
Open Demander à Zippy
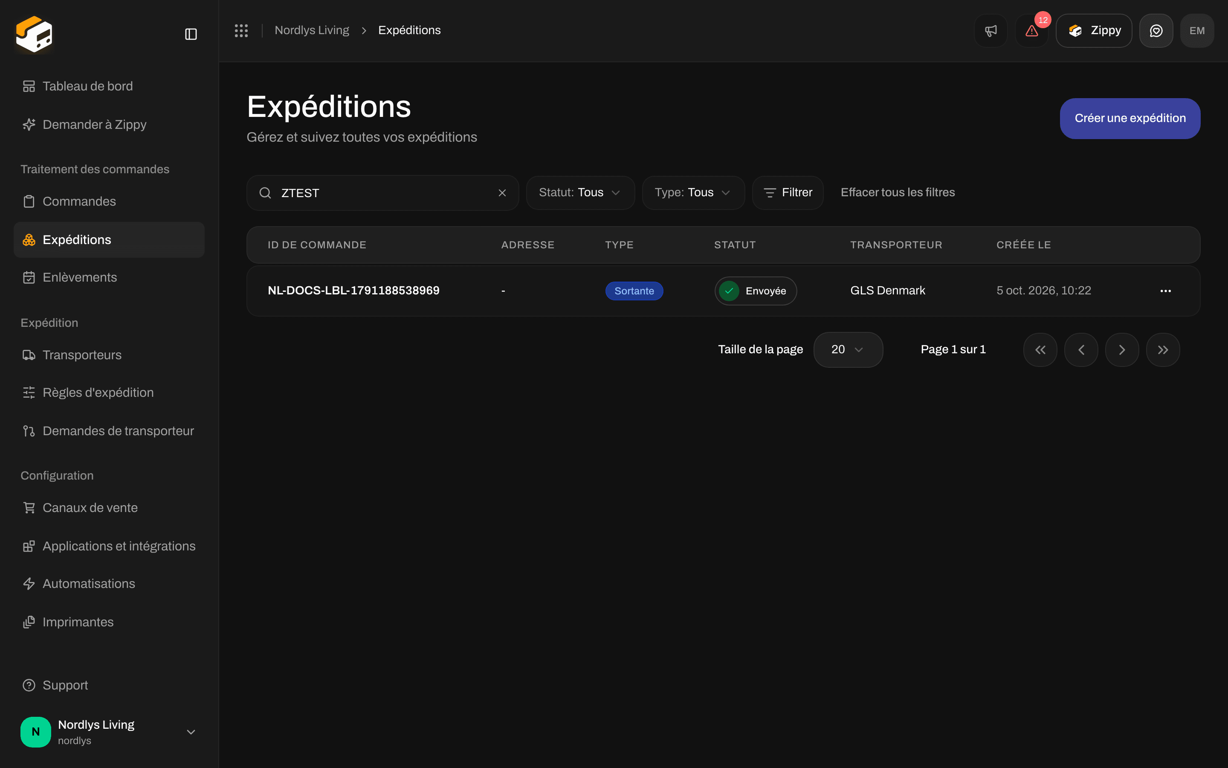(x=109, y=125)
